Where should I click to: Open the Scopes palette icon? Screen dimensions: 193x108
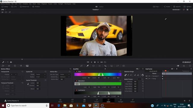184,66
